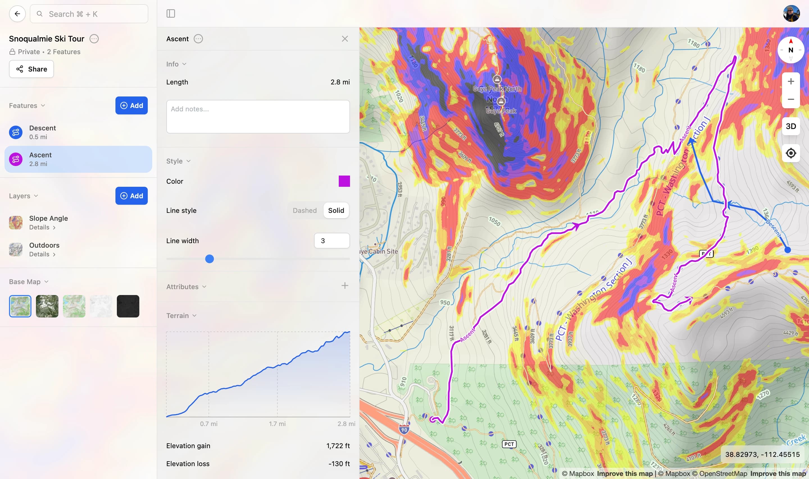
Task: Choose the satellite base map thumbnail
Action: [47, 306]
